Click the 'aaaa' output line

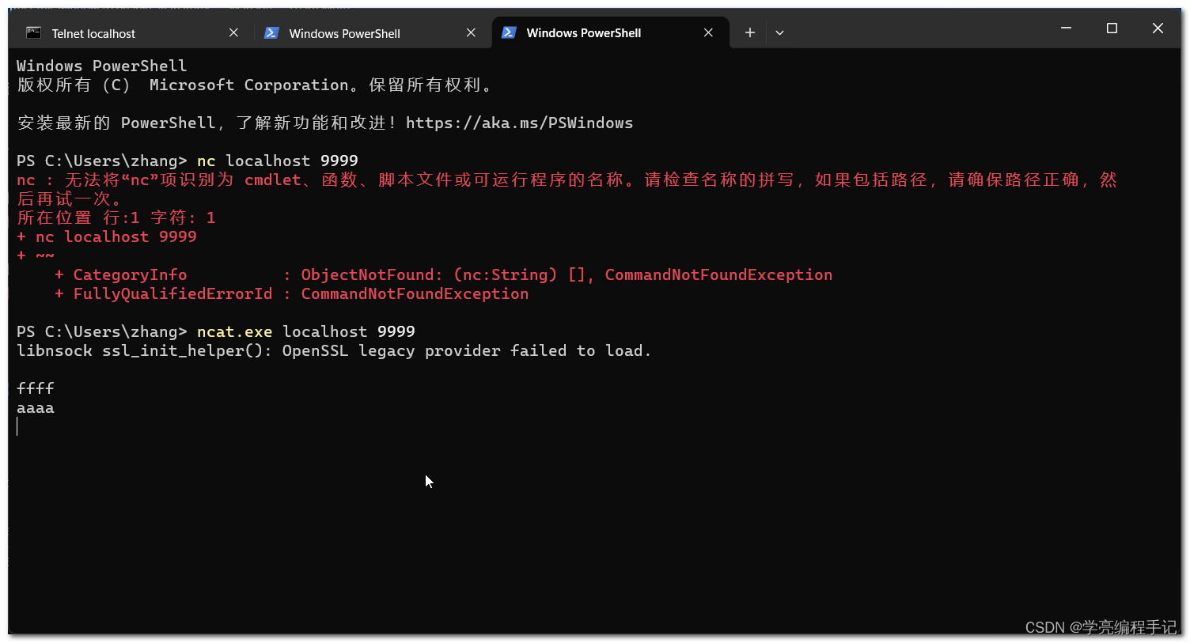pos(36,407)
